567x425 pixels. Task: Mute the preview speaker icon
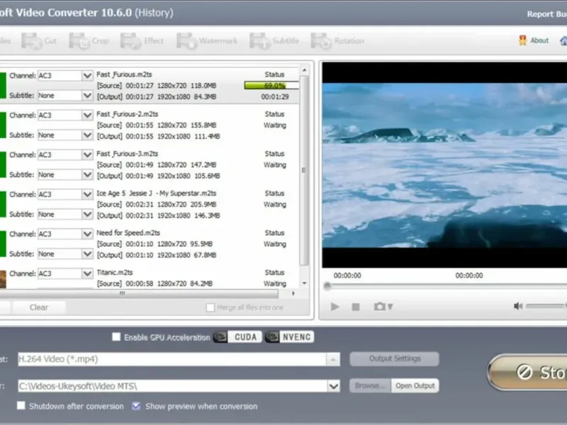pos(518,306)
